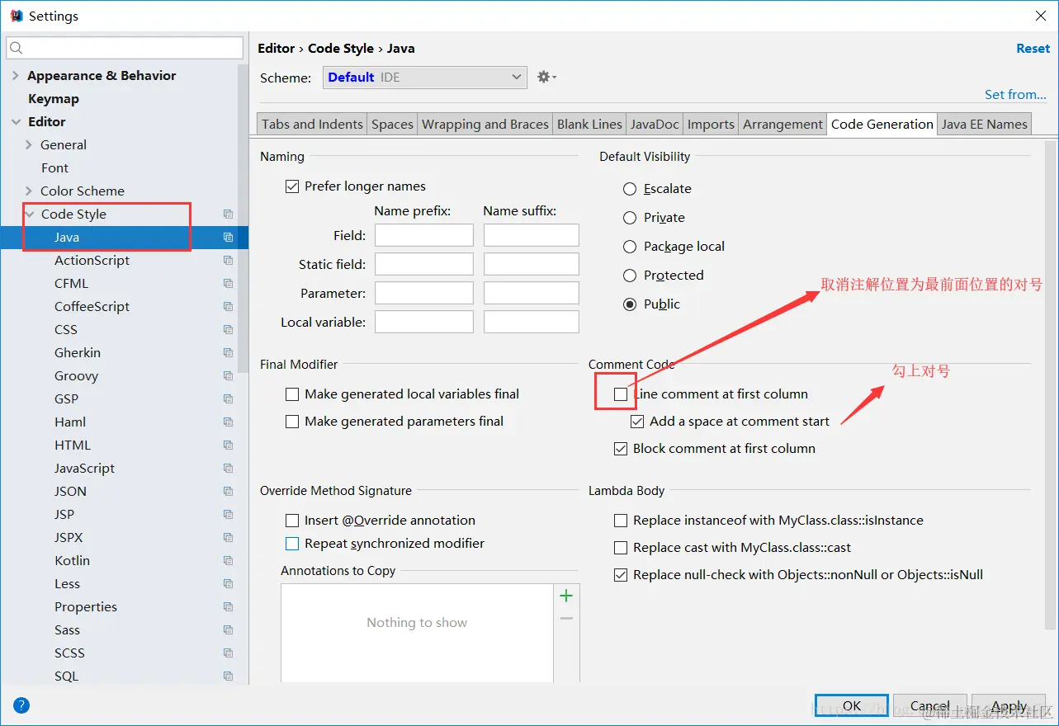Open the Java EE Names tab
The height and width of the screenshot is (726, 1059).
point(984,124)
